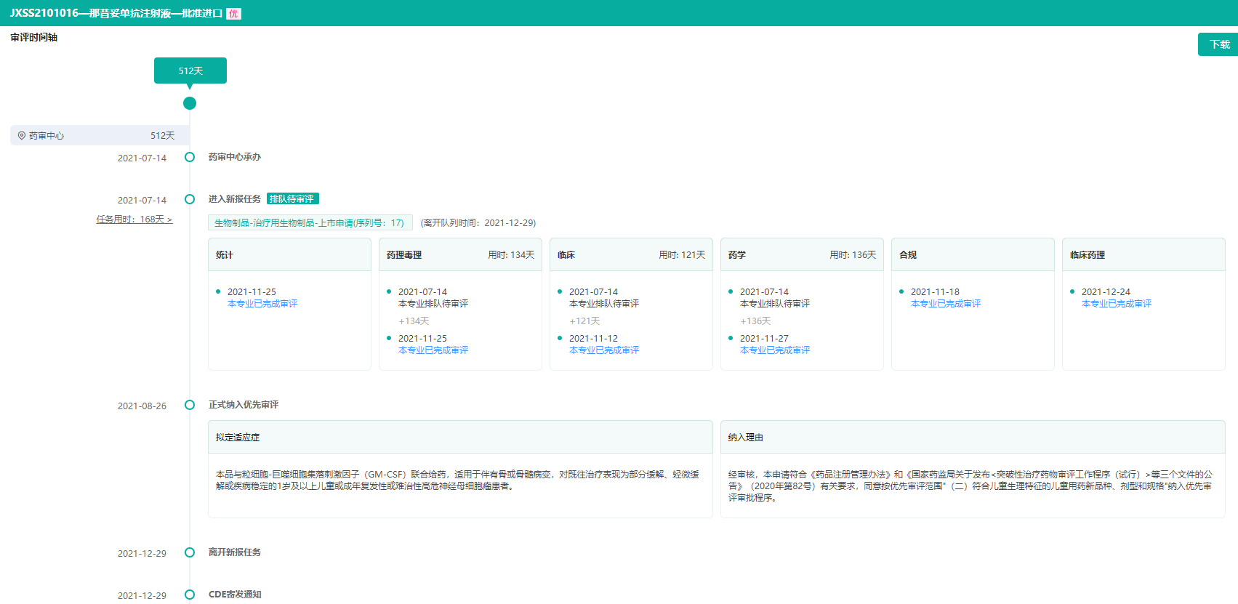Click timeline node for 正式纳入优先审评
The height and width of the screenshot is (604, 1238).
point(190,405)
